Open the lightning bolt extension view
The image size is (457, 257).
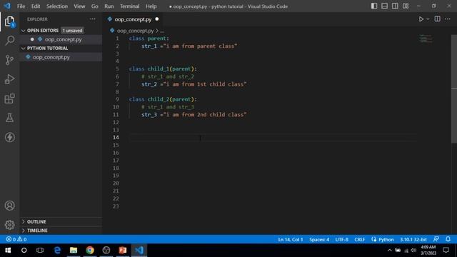tap(9, 137)
